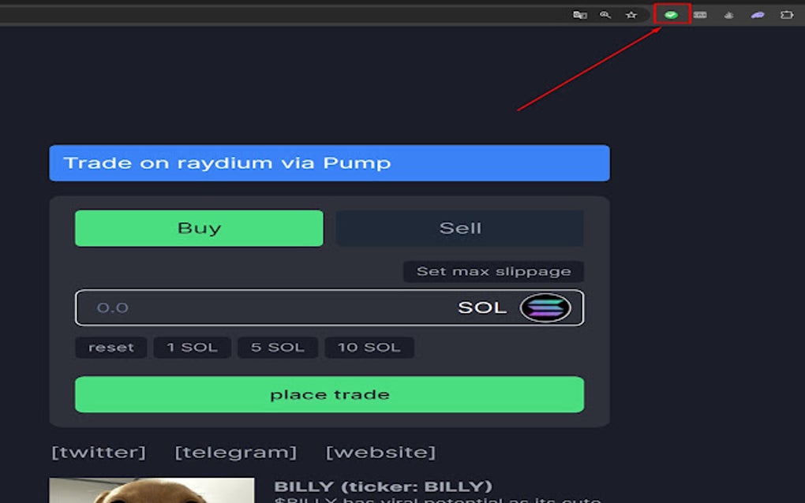Open the Set max slippage control
805x503 pixels.
[x=494, y=270]
